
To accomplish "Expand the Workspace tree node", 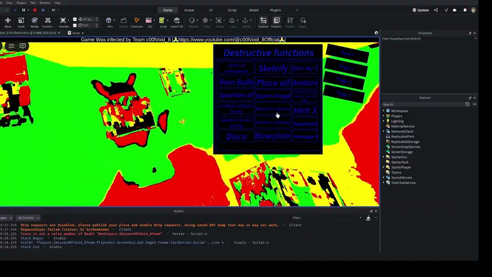I will click(x=384, y=111).
